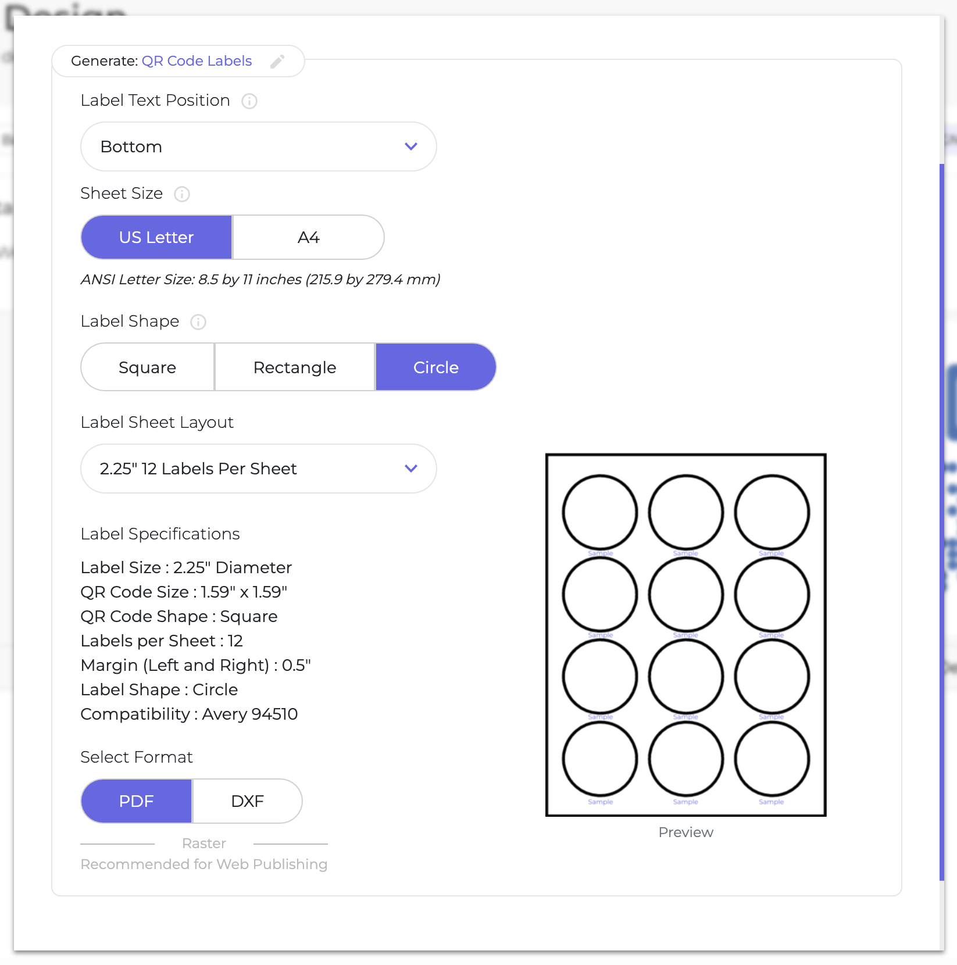Click the pencil edit icon beside QR Code Labels
Screen dimensions: 957x965
pyautogui.click(x=277, y=62)
